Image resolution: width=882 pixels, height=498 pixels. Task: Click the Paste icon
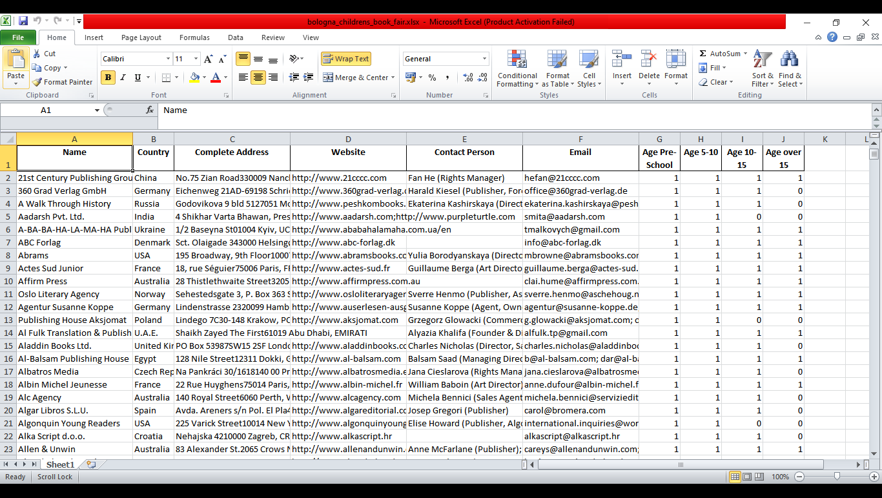point(16,60)
